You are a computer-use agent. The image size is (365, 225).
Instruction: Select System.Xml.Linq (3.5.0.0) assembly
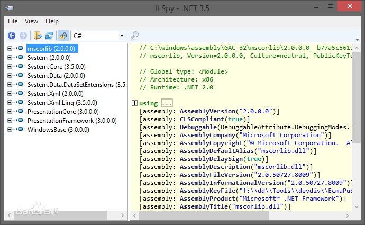(62, 103)
